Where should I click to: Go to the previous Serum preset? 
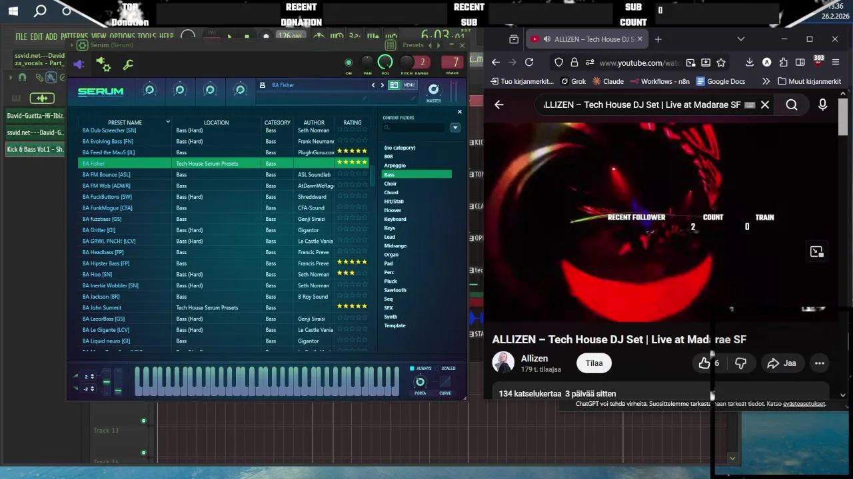pyautogui.click(x=373, y=85)
